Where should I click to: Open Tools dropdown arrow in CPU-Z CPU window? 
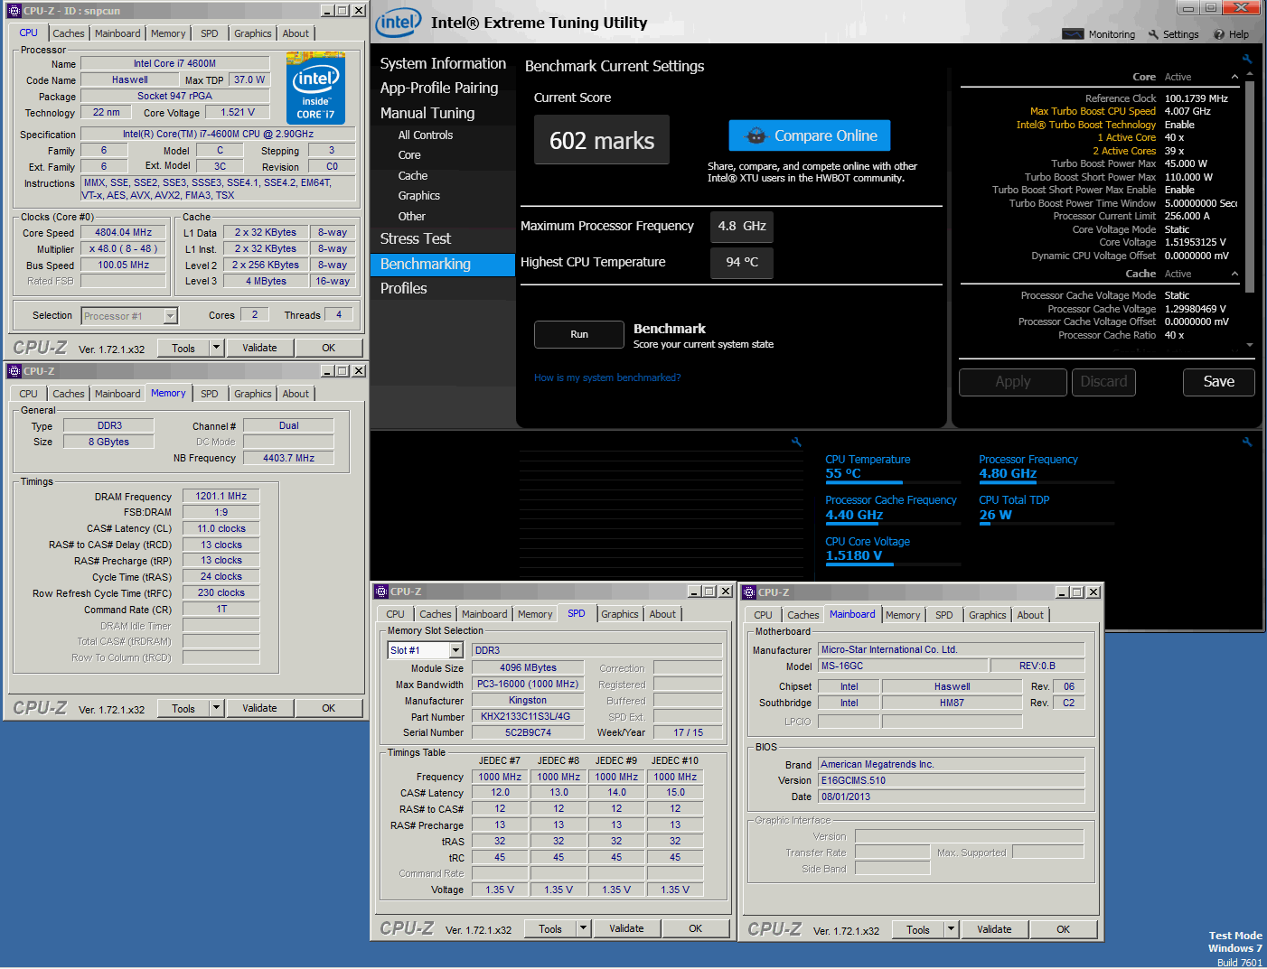[x=216, y=348]
